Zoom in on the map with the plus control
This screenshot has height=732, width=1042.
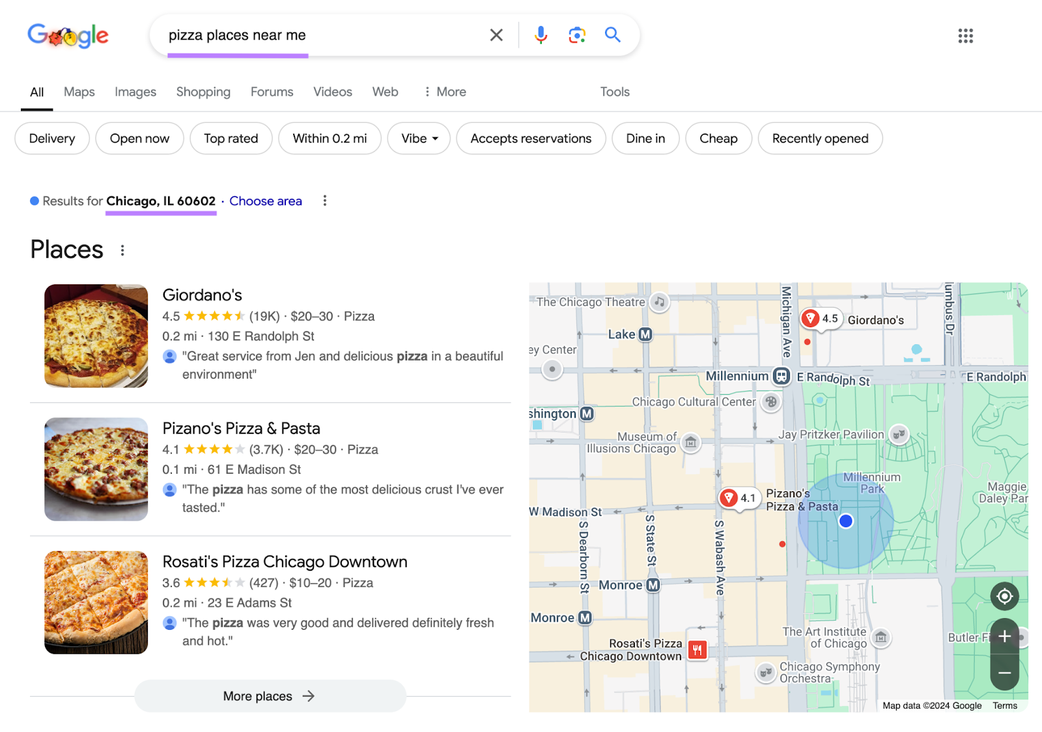coord(1004,637)
